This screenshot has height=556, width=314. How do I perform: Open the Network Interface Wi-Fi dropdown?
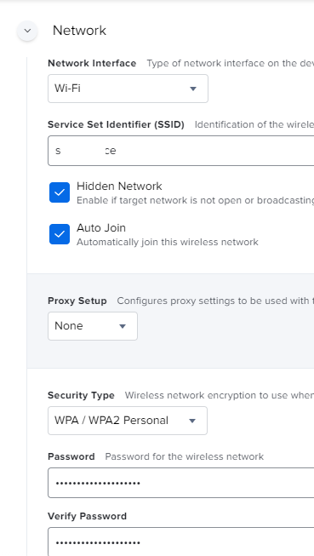(128, 89)
